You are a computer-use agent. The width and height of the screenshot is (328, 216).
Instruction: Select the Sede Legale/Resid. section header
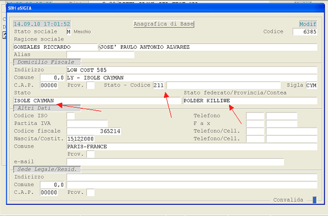click(x=48, y=169)
